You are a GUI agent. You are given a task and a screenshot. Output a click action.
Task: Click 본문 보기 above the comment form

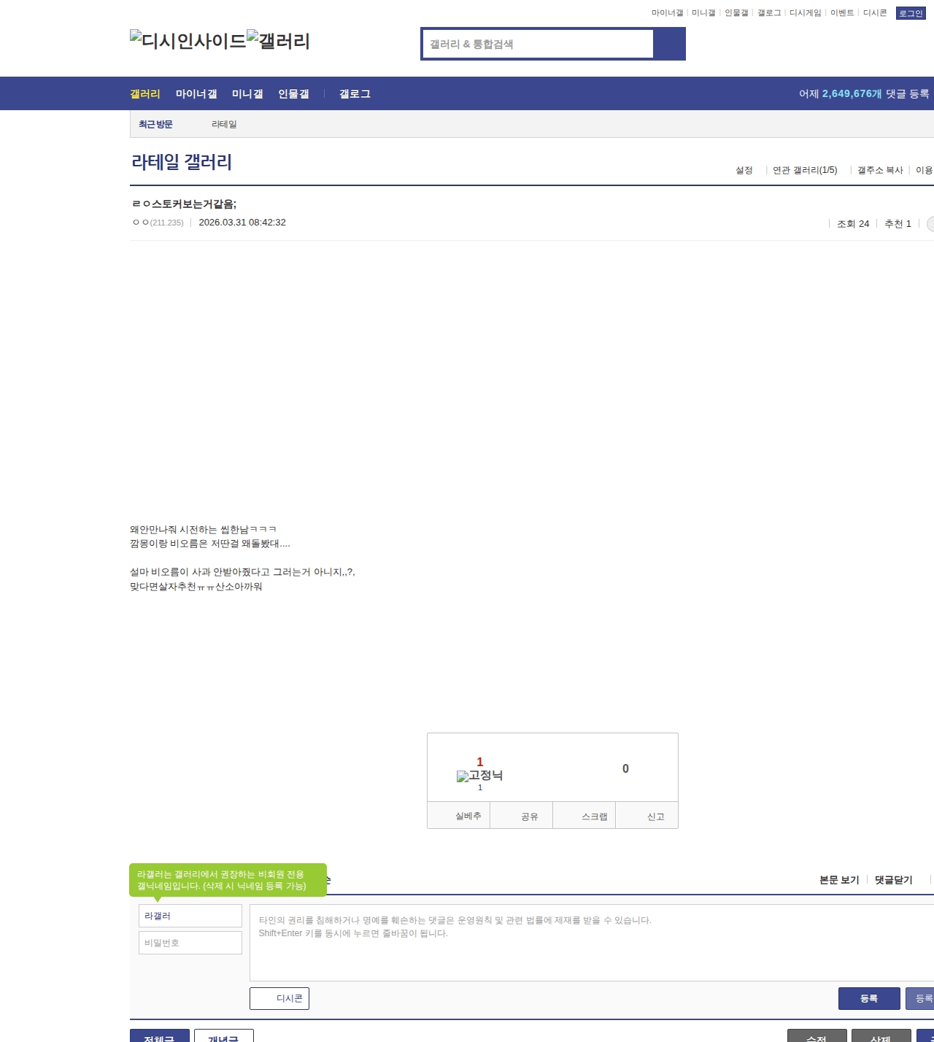pyautogui.click(x=839, y=880)
